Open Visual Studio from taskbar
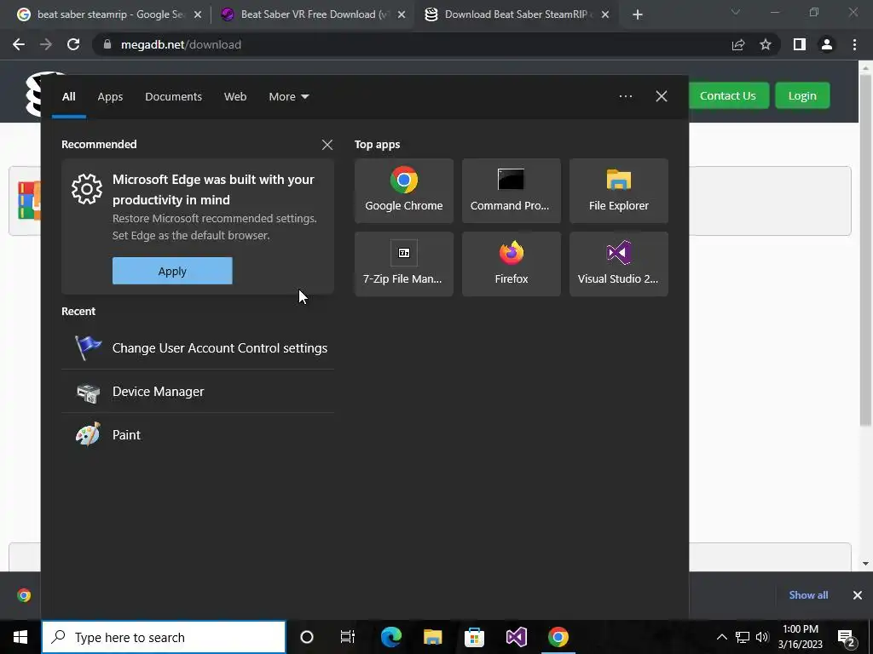 tap(516, 637)
